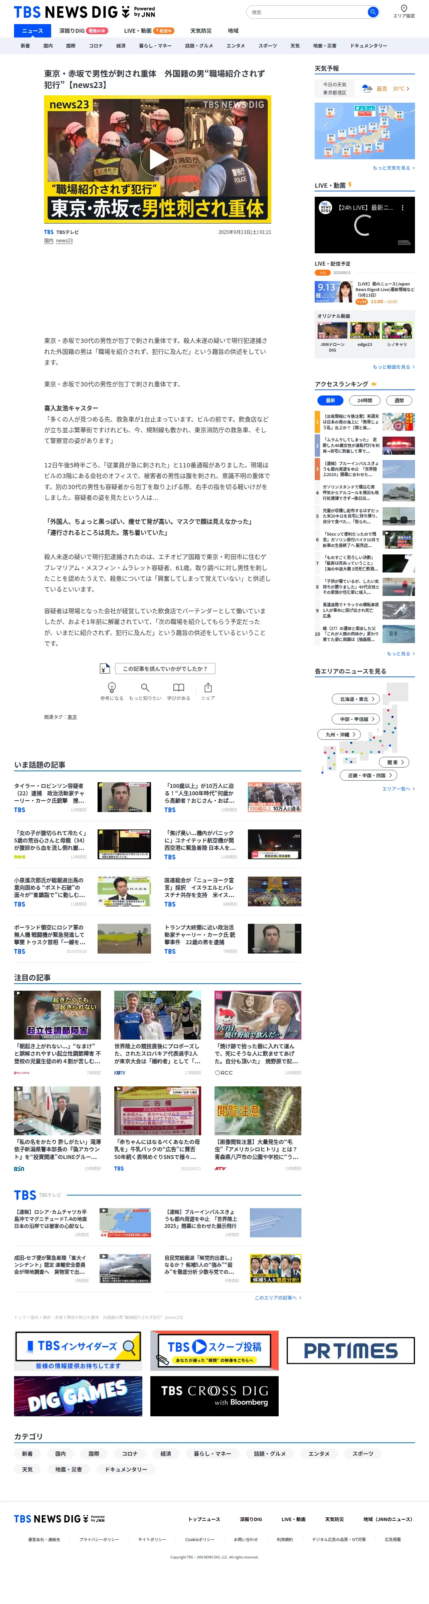The height and width of the screenshot is (1604, 429).
Task: Click the TBS NEWS DIG channel avatar in live player
Action: [x=326, y=207]
